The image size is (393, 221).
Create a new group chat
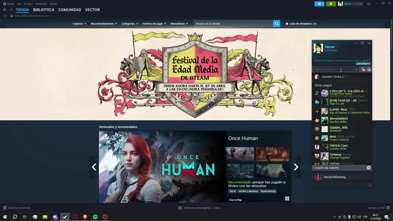369,168
